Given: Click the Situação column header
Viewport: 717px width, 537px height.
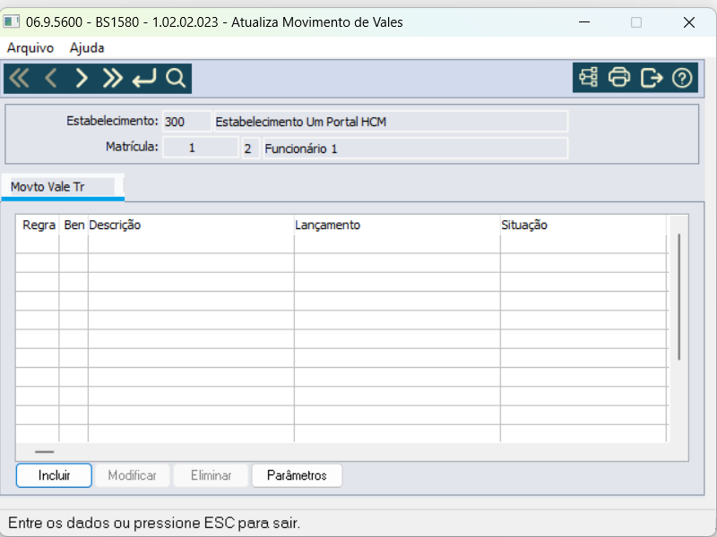Looking at the screenshot, I should 583,225.
